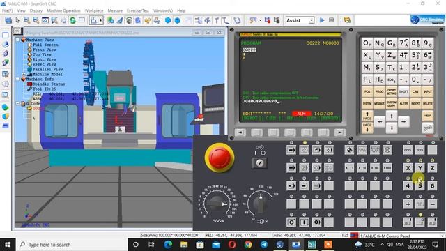Click the green rotate view toolbar icon
The height and width of the screenshot is (251, 446).
point(72,20)
